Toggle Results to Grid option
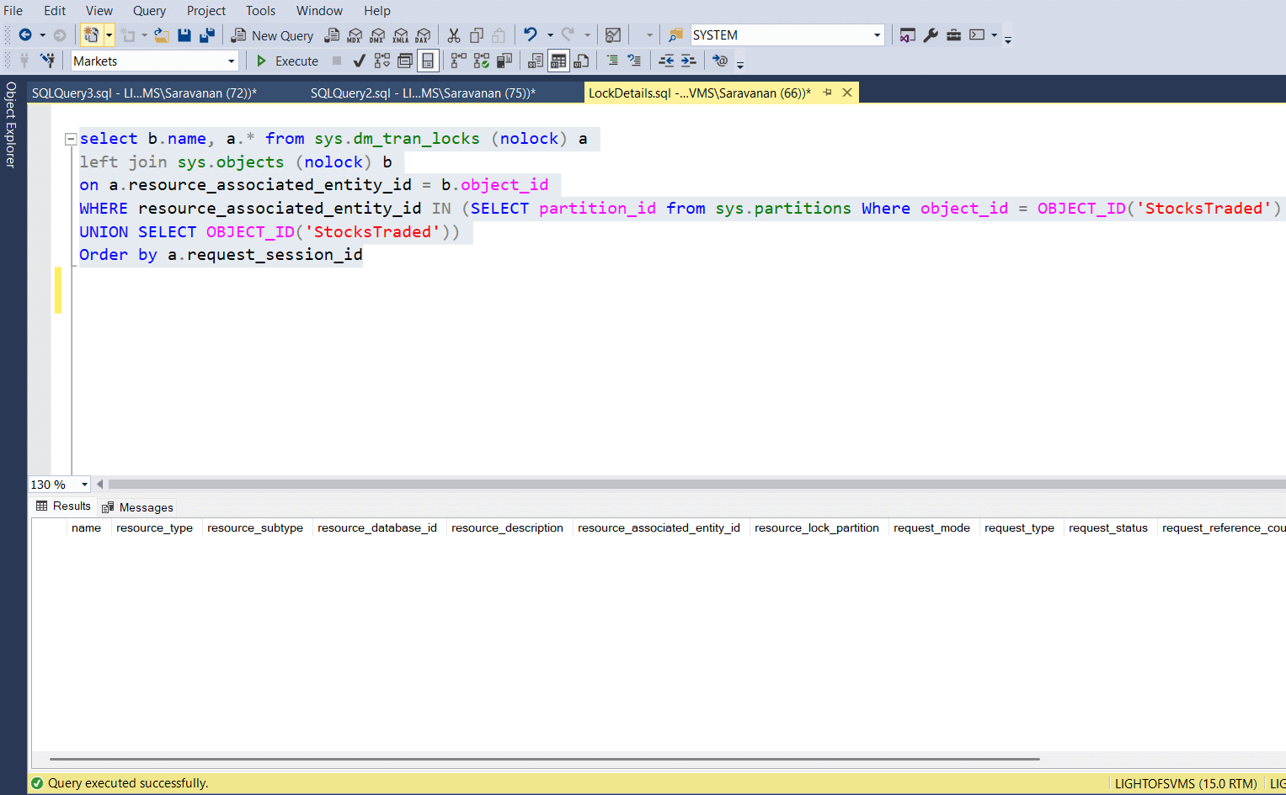 [x=558, y=61]
